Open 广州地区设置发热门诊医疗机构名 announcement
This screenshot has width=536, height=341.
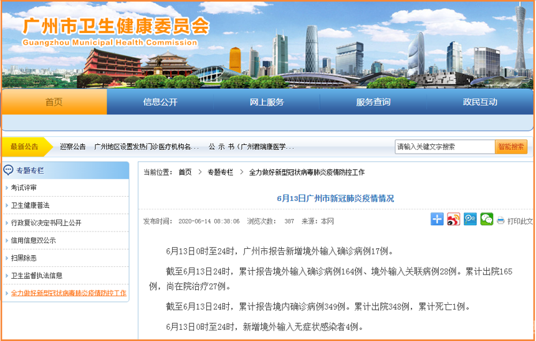(146, 147)
